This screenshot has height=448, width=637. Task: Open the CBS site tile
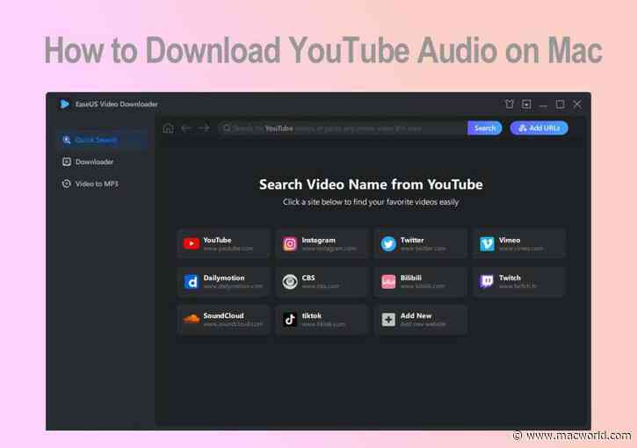pyautogui.click(x=322, y=281)
